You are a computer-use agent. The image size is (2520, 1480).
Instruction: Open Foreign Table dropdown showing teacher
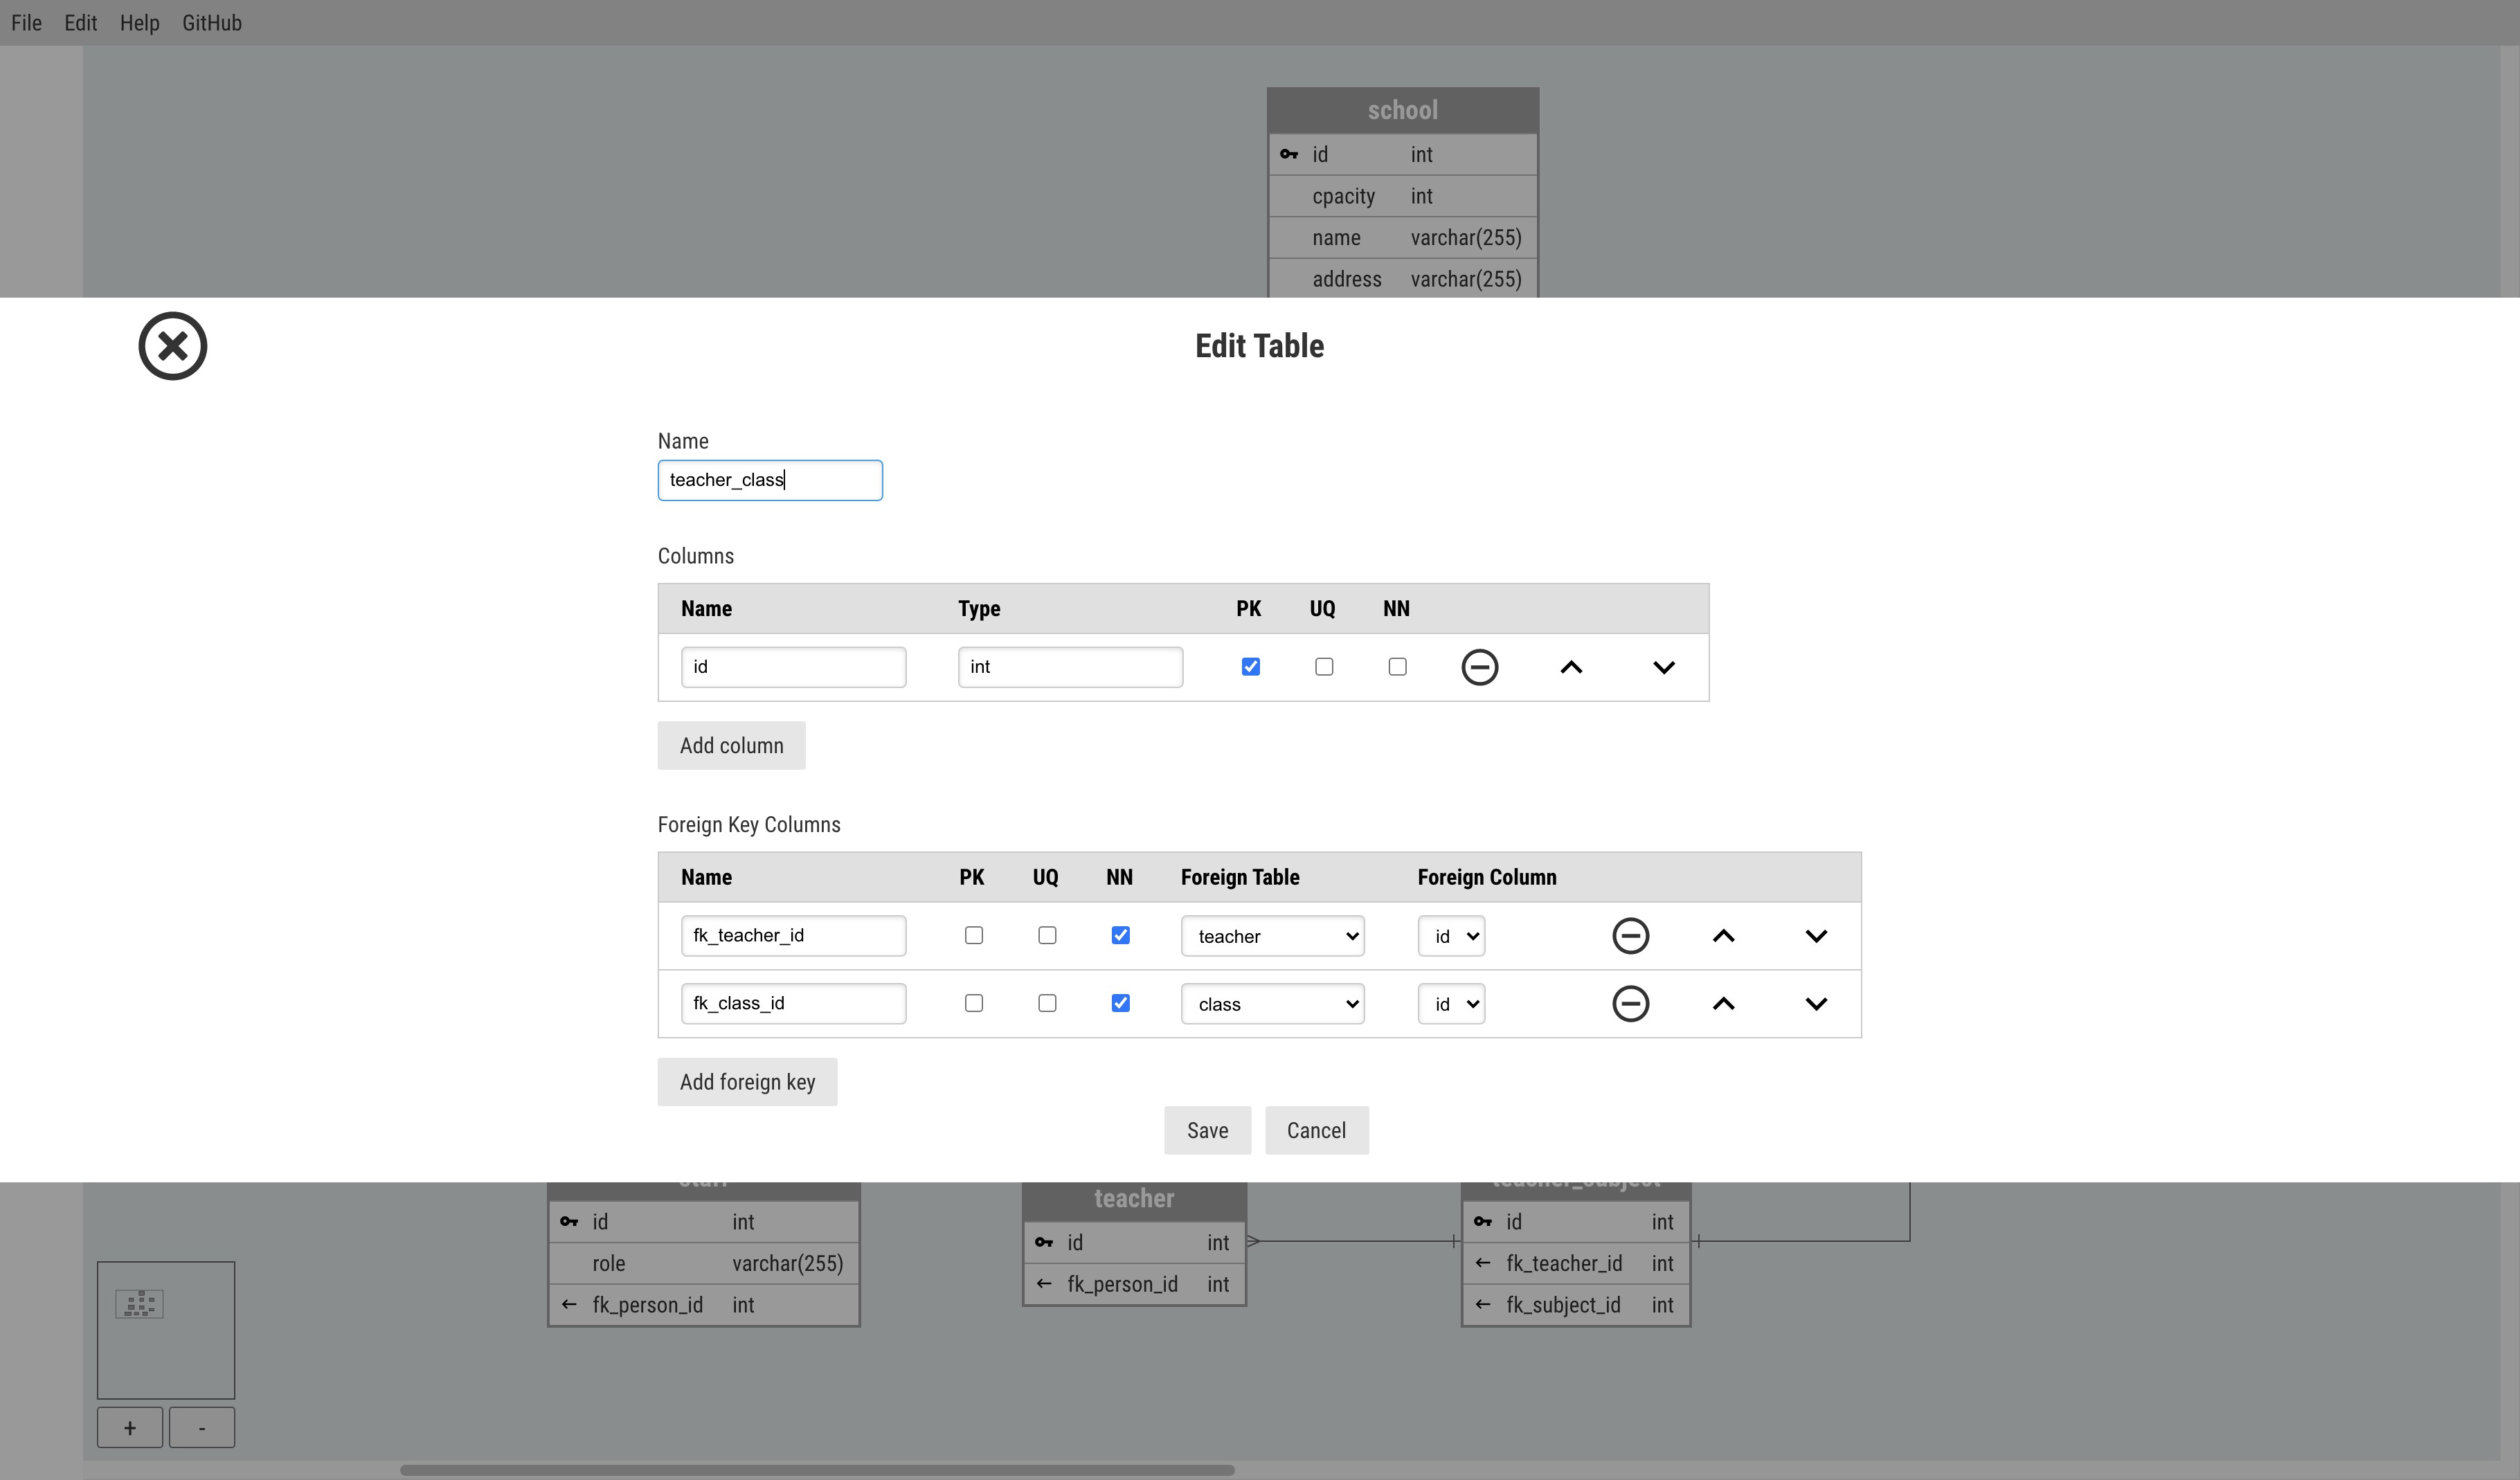pos(1272,936)
